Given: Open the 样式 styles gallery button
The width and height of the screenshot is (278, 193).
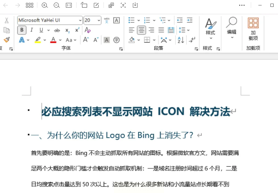Looking at the screenshot, I should pos(210,29).
